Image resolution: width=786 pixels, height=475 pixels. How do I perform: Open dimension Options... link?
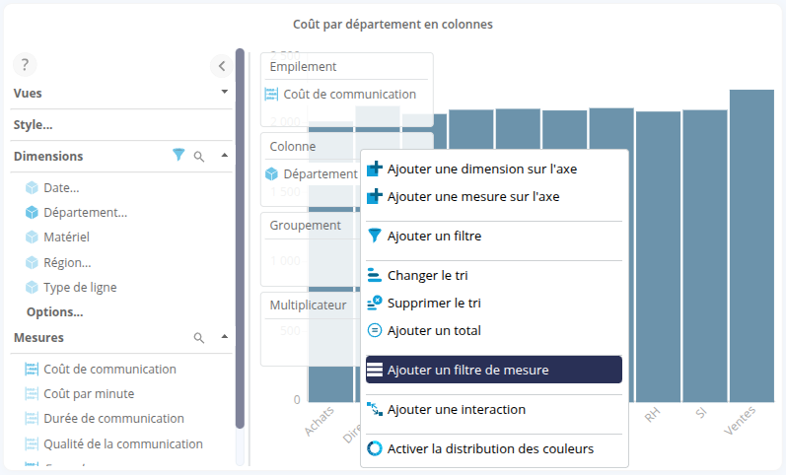tap(54, 312)
